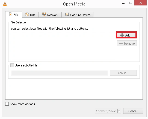Click the Capture Device tab's card icon

point(67,14)
